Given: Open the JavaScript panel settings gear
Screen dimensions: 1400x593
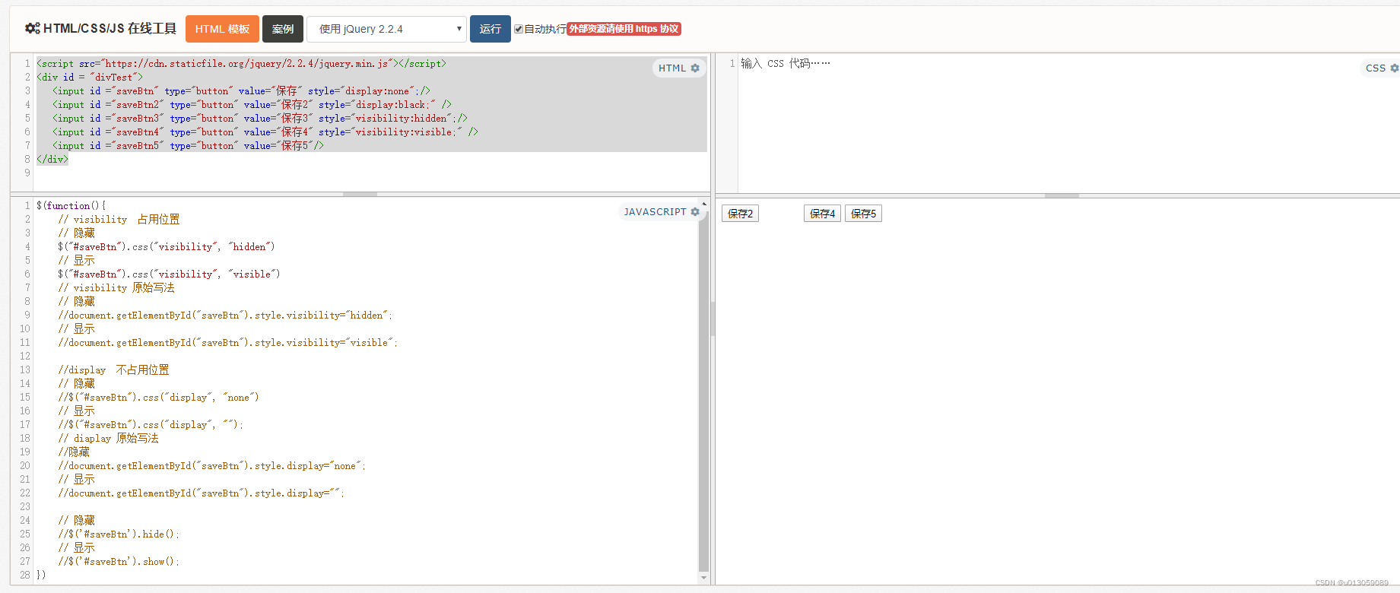Looking at the screenshot, I should click(695, 211).
